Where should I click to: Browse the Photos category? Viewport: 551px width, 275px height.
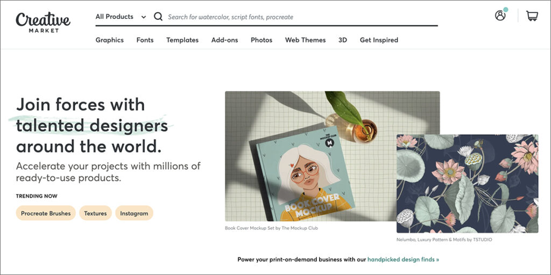(x=262, y=40)
